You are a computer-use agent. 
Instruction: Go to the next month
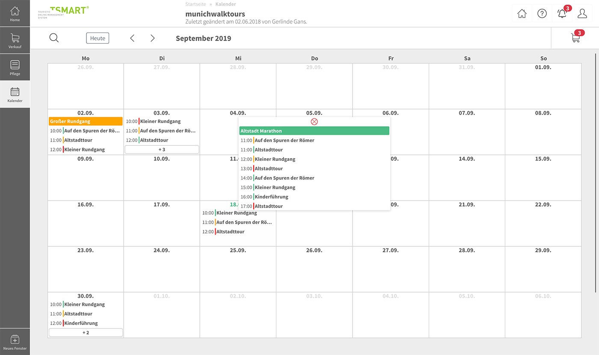pyautogui.click(x=153, y=38)
